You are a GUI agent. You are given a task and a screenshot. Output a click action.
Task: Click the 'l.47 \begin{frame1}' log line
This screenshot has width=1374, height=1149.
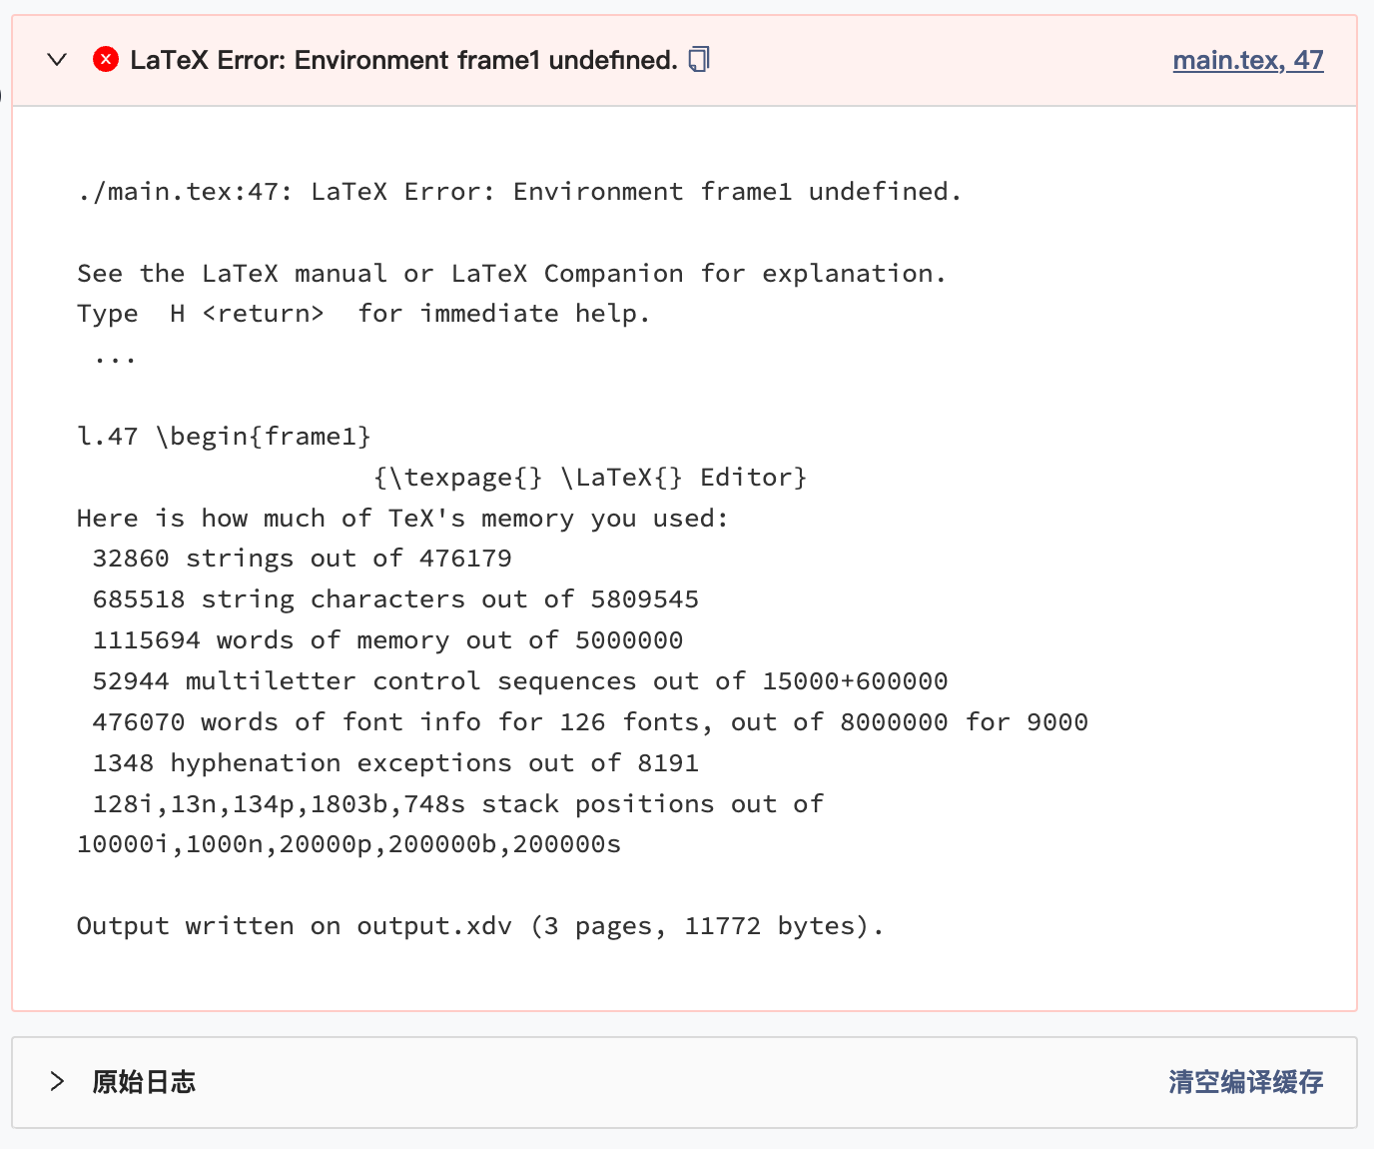click(225, 437)
